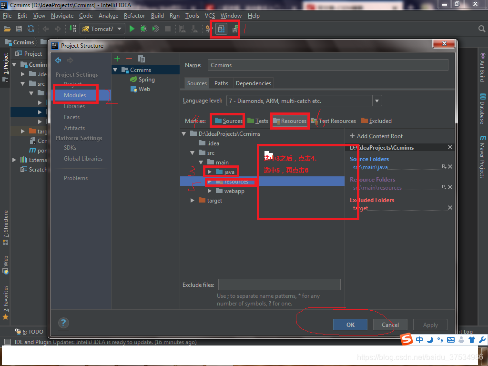Collapse the D:\IdeaProjects\Ccmims root node
Screen dimensions: 488x366
[x=184, y=134]
